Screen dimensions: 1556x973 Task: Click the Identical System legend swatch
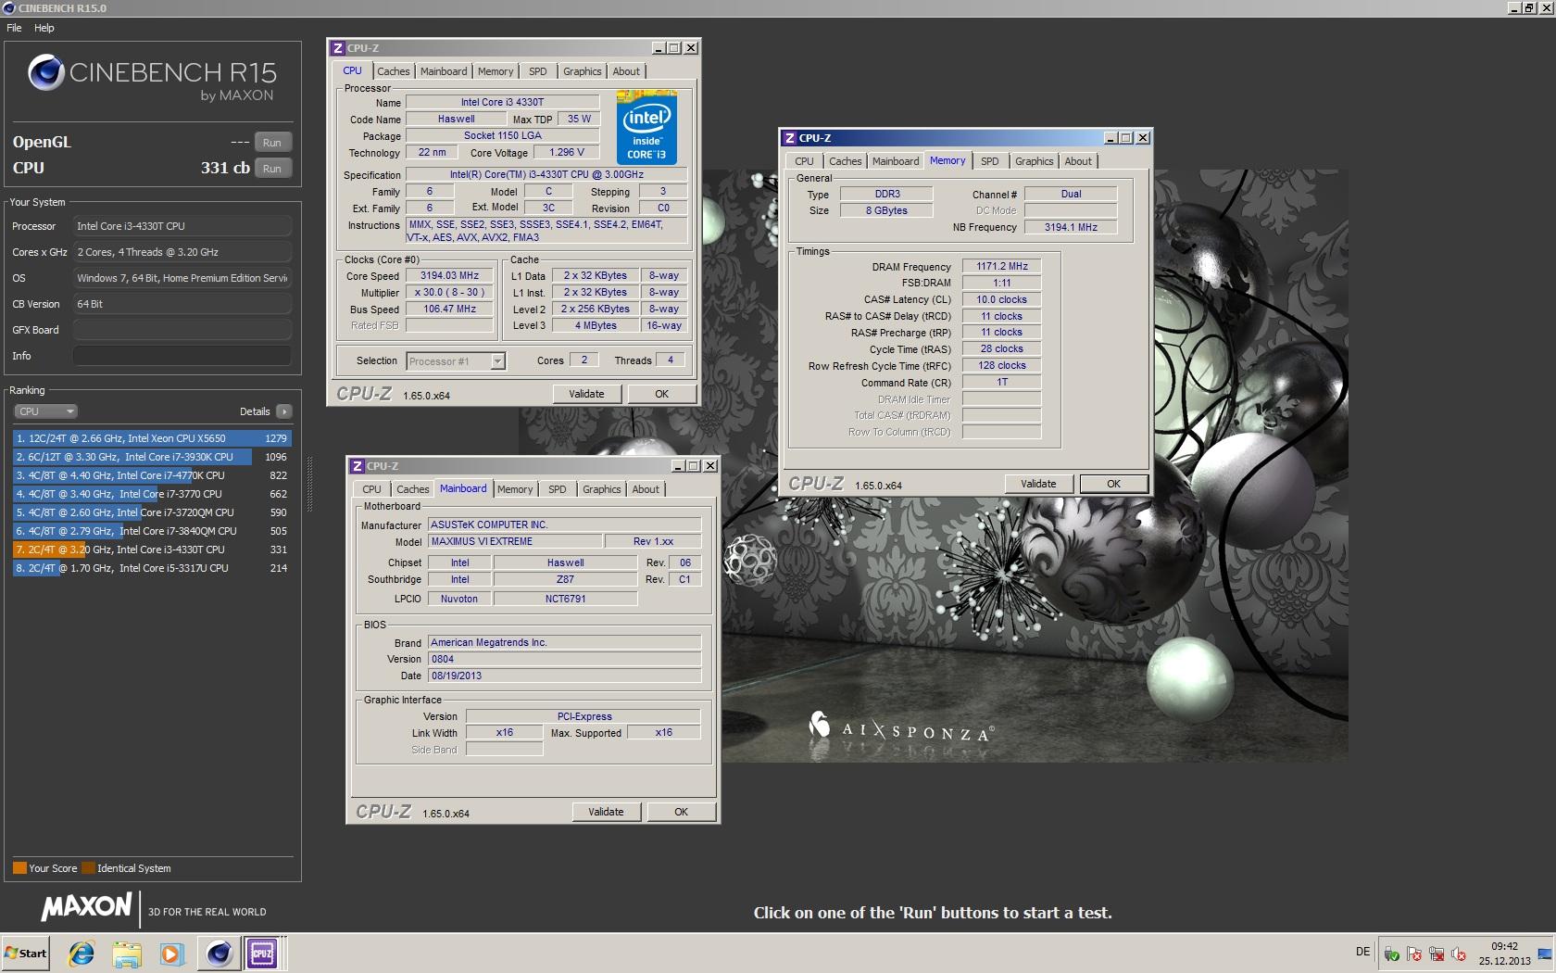tap(88, 868)
